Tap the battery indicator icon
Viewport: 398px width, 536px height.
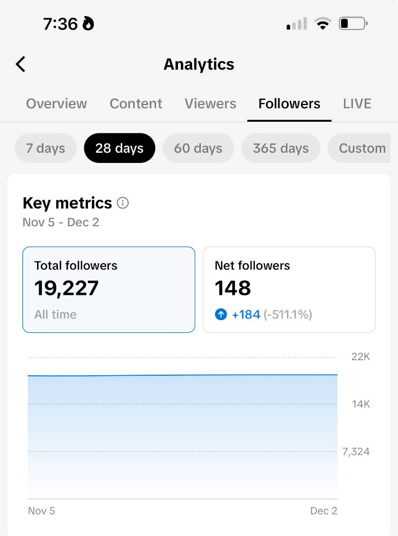353,24
